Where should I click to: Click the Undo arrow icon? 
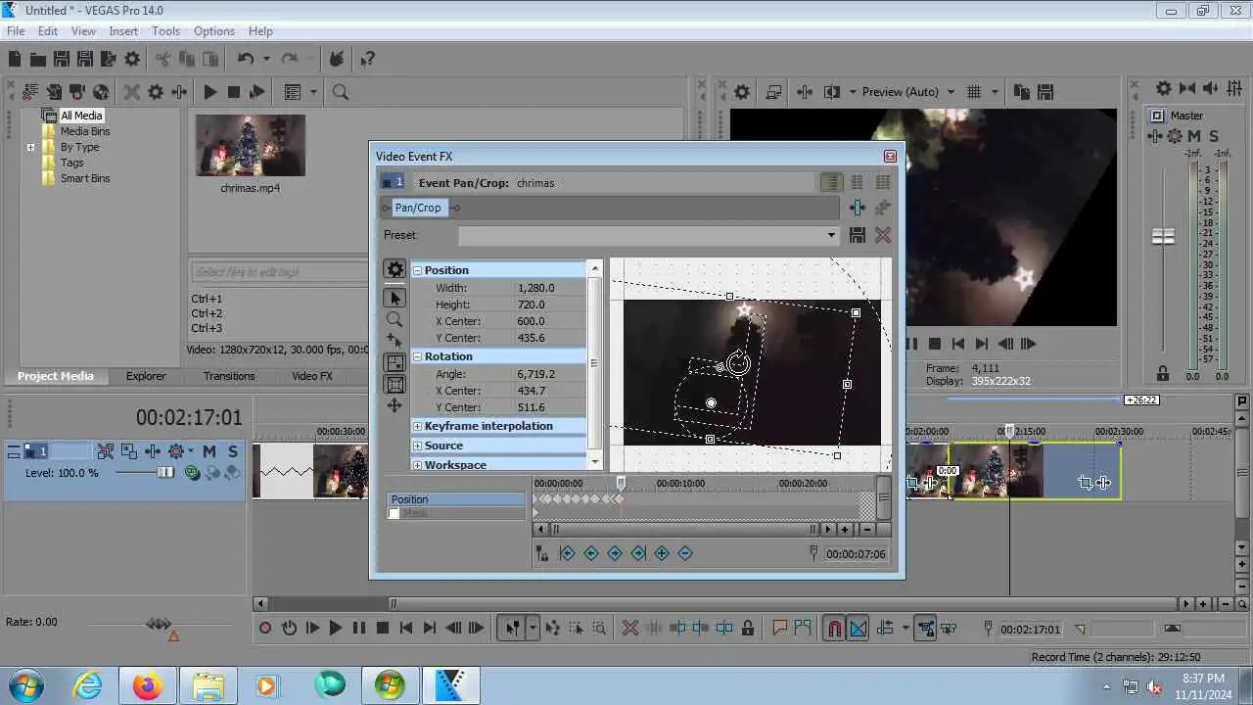(x=246, y=60)
